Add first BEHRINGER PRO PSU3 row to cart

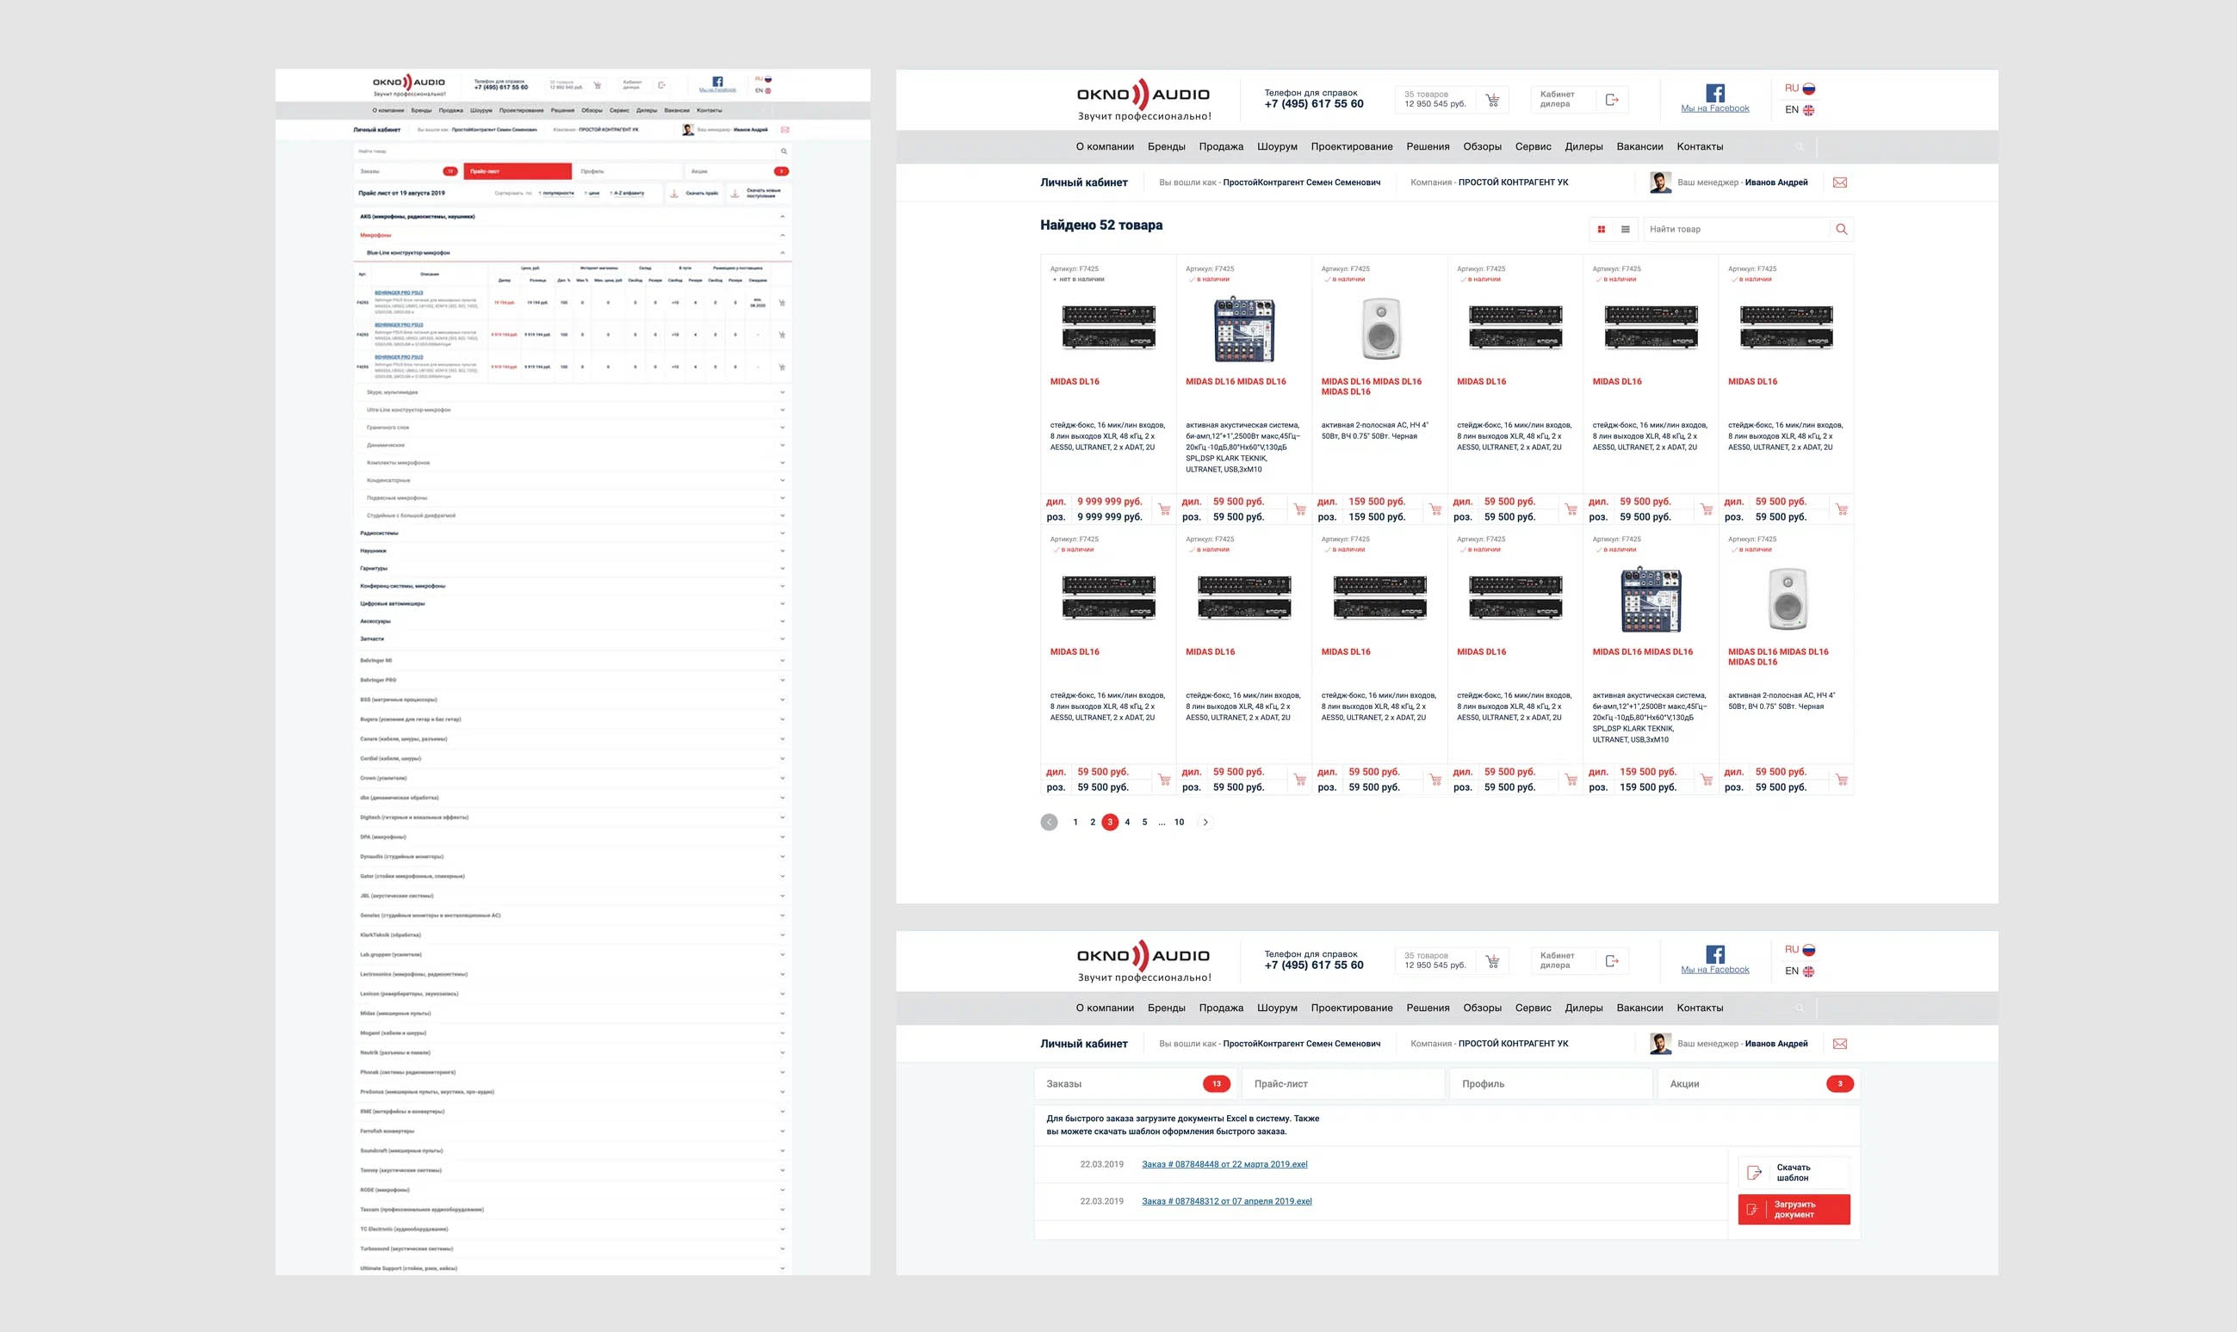click(782, 303)
